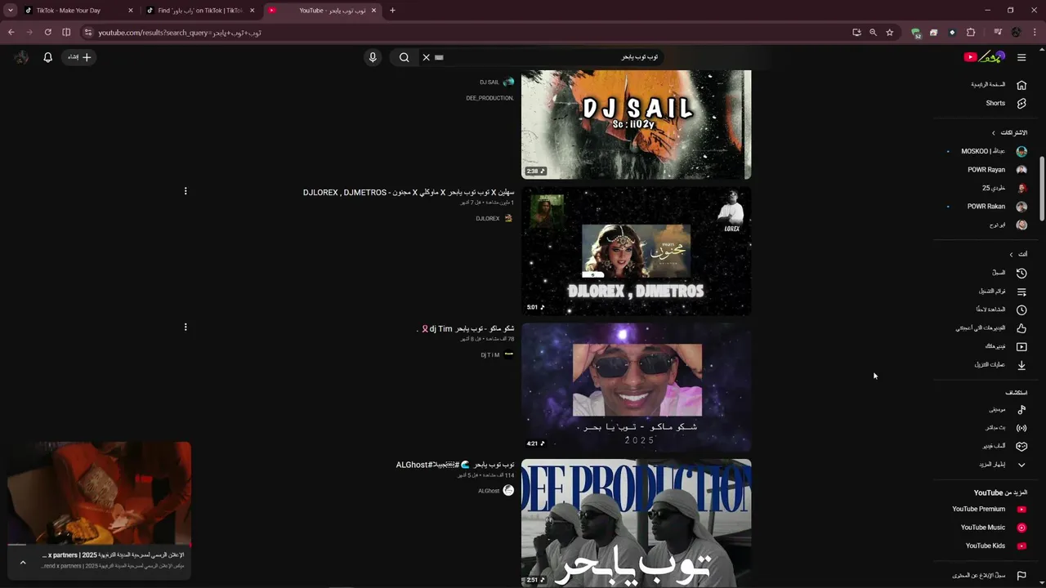Open the شكو ماكو 2025 video thumbnail
1046x588 pixels.
click(636, 387)
